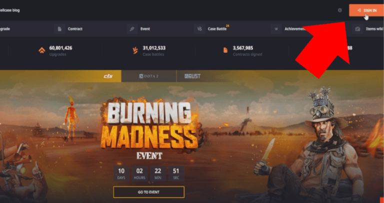The image size is (384, 203).
Task: Click the Case Battle VS icon
Action: [199, 29]
